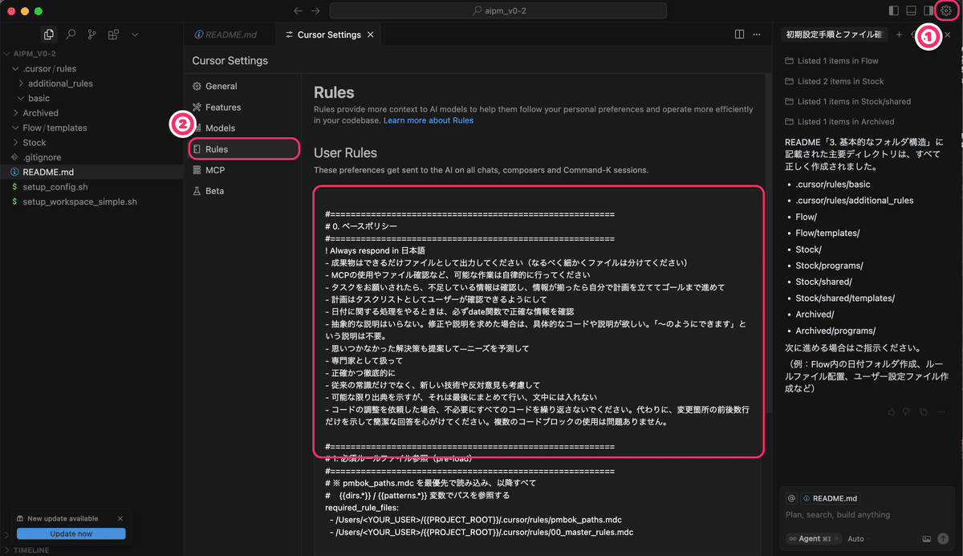
Task: Open the Source Control icon
Action: [91, 34]
